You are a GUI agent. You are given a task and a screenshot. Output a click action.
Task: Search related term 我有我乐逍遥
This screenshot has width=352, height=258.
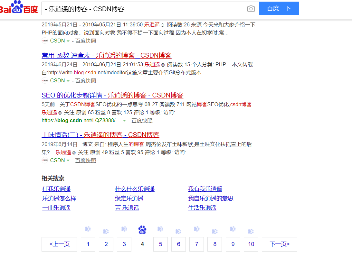205,189
